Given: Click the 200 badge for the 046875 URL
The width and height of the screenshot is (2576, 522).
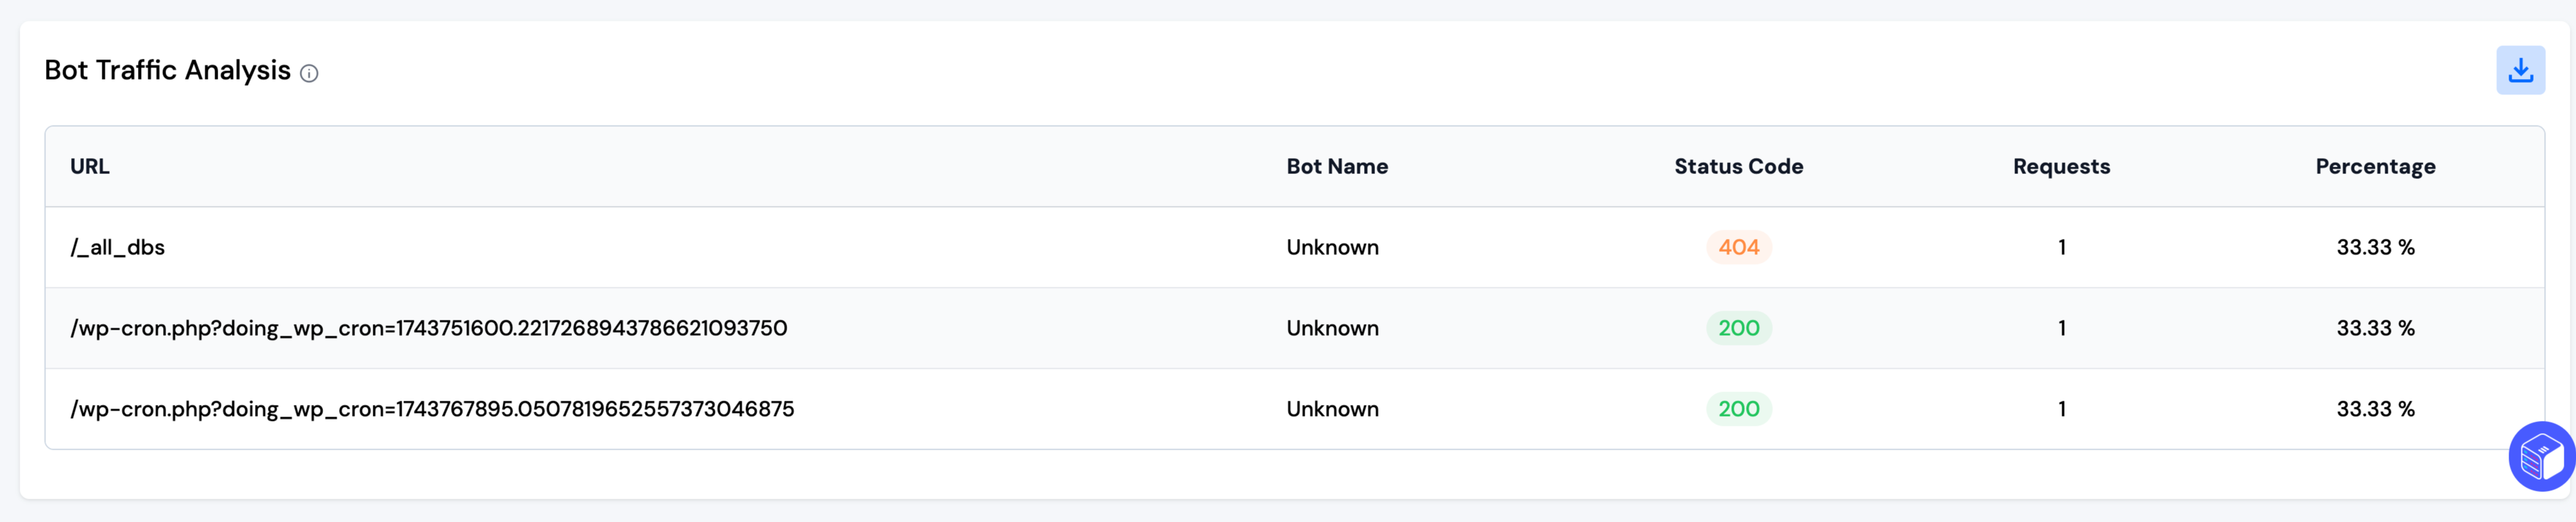Looking at the screenshot, I should (1738, 409).
